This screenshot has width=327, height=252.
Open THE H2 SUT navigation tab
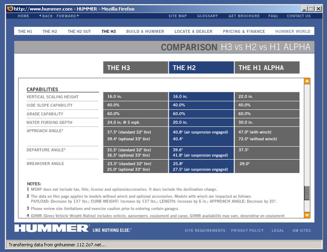point(79,32)
